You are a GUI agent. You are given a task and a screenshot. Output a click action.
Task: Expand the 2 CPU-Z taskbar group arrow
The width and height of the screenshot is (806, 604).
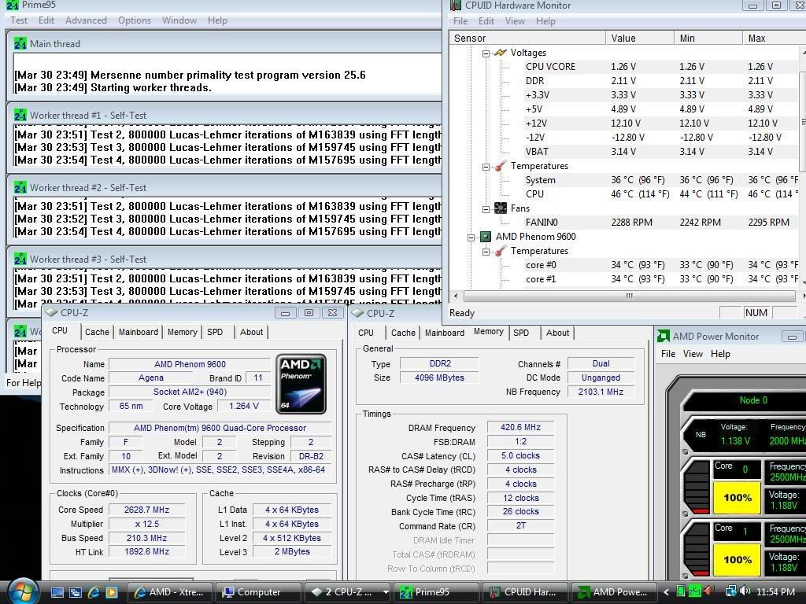pyautogui.click(x=386, y=592)
